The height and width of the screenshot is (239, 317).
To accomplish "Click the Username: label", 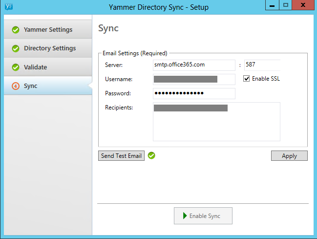I will pyautogui.click(x=119, y=79).
